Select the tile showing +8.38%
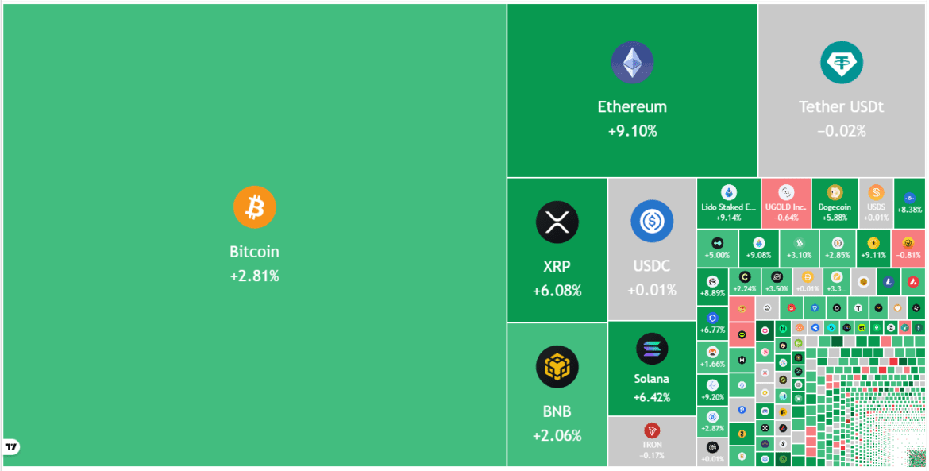This screenshot has width=929, height=471. coord(909,203)
